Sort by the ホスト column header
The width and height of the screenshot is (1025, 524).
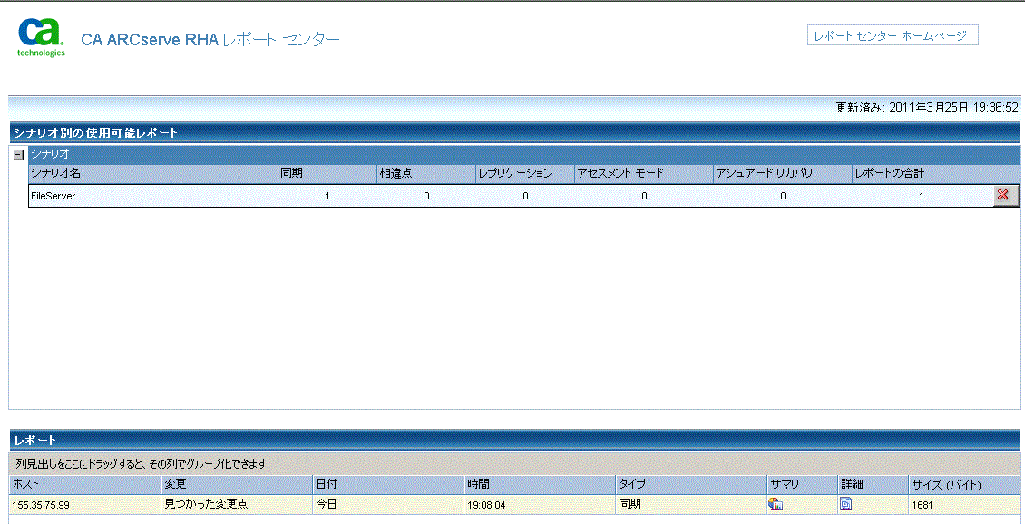coord(54,484)
